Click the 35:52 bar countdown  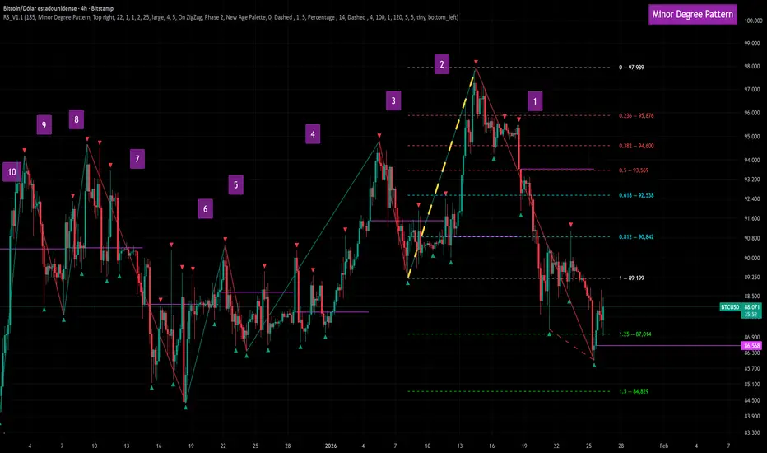[x=752, y=315]
